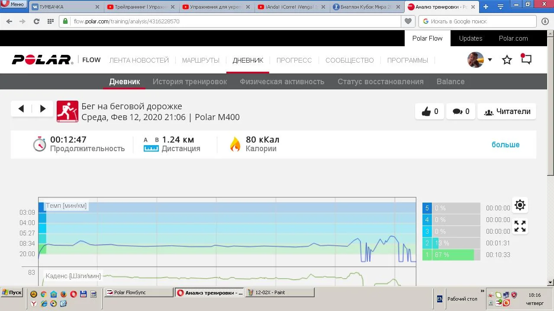Select the Дневник sub-tab
This screenshot has width=554, height=311.
(125, 81)
